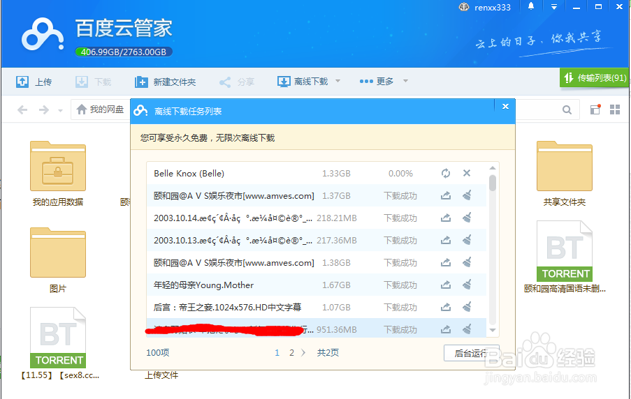This screenshot has height=399, width=631.
Task: Click the next page chevron
Action: 303,353
